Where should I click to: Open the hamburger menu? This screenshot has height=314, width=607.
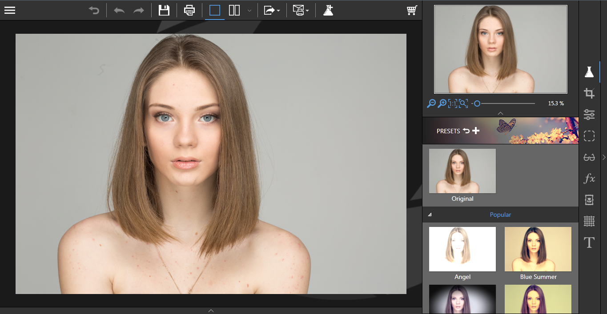point(9,9)
